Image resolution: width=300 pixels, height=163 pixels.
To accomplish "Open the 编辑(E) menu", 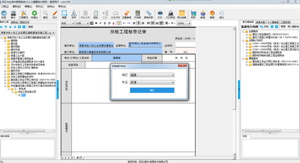I will [x=28, y=7].
